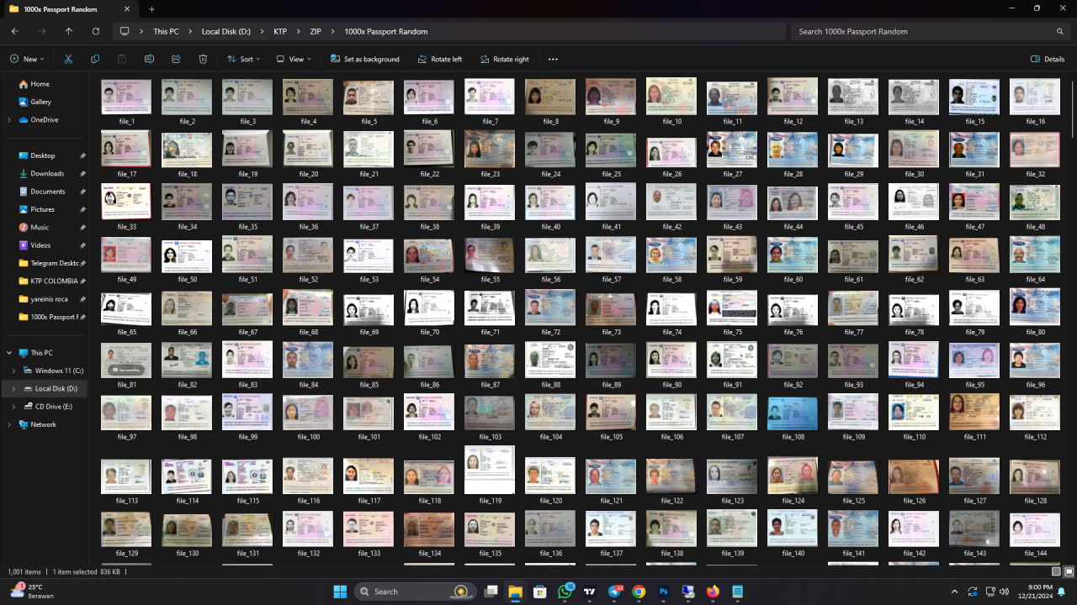Collapse the This PC tree node
The height and width of the screenshot is (605, 1077).
point(9,353)
